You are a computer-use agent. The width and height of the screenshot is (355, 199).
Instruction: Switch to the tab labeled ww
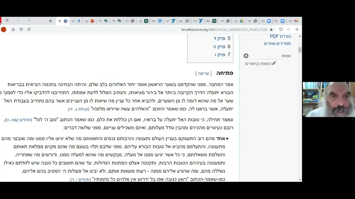click(184, 21)
